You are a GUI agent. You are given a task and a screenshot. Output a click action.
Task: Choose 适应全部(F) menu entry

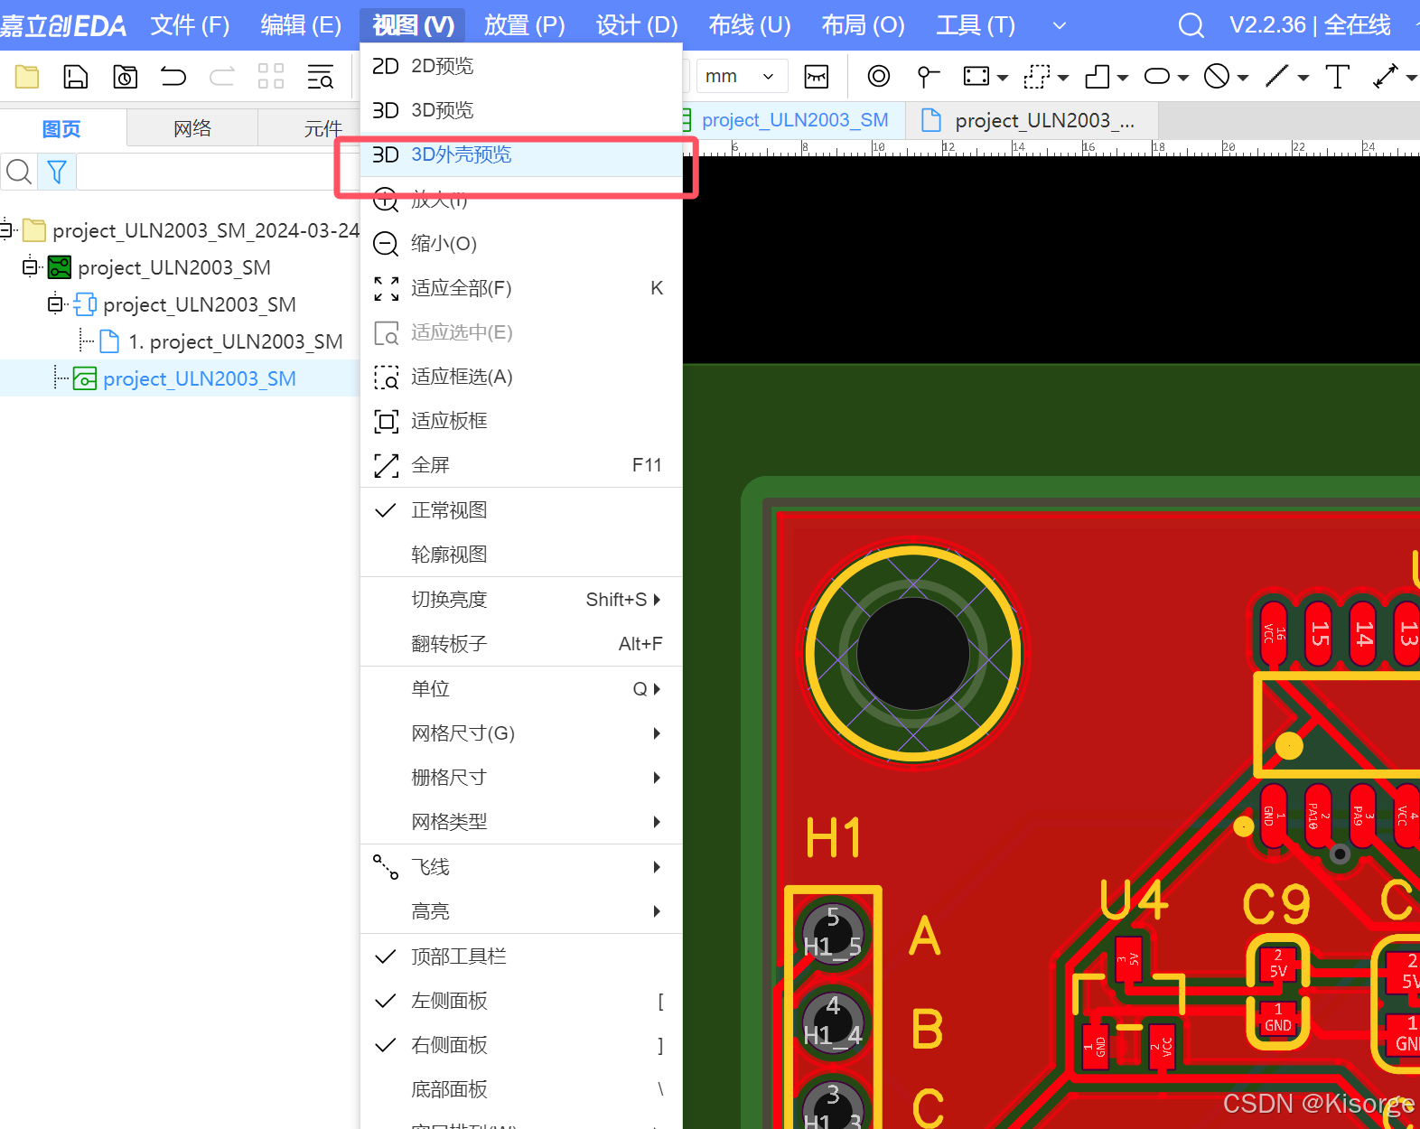point(521,288)
